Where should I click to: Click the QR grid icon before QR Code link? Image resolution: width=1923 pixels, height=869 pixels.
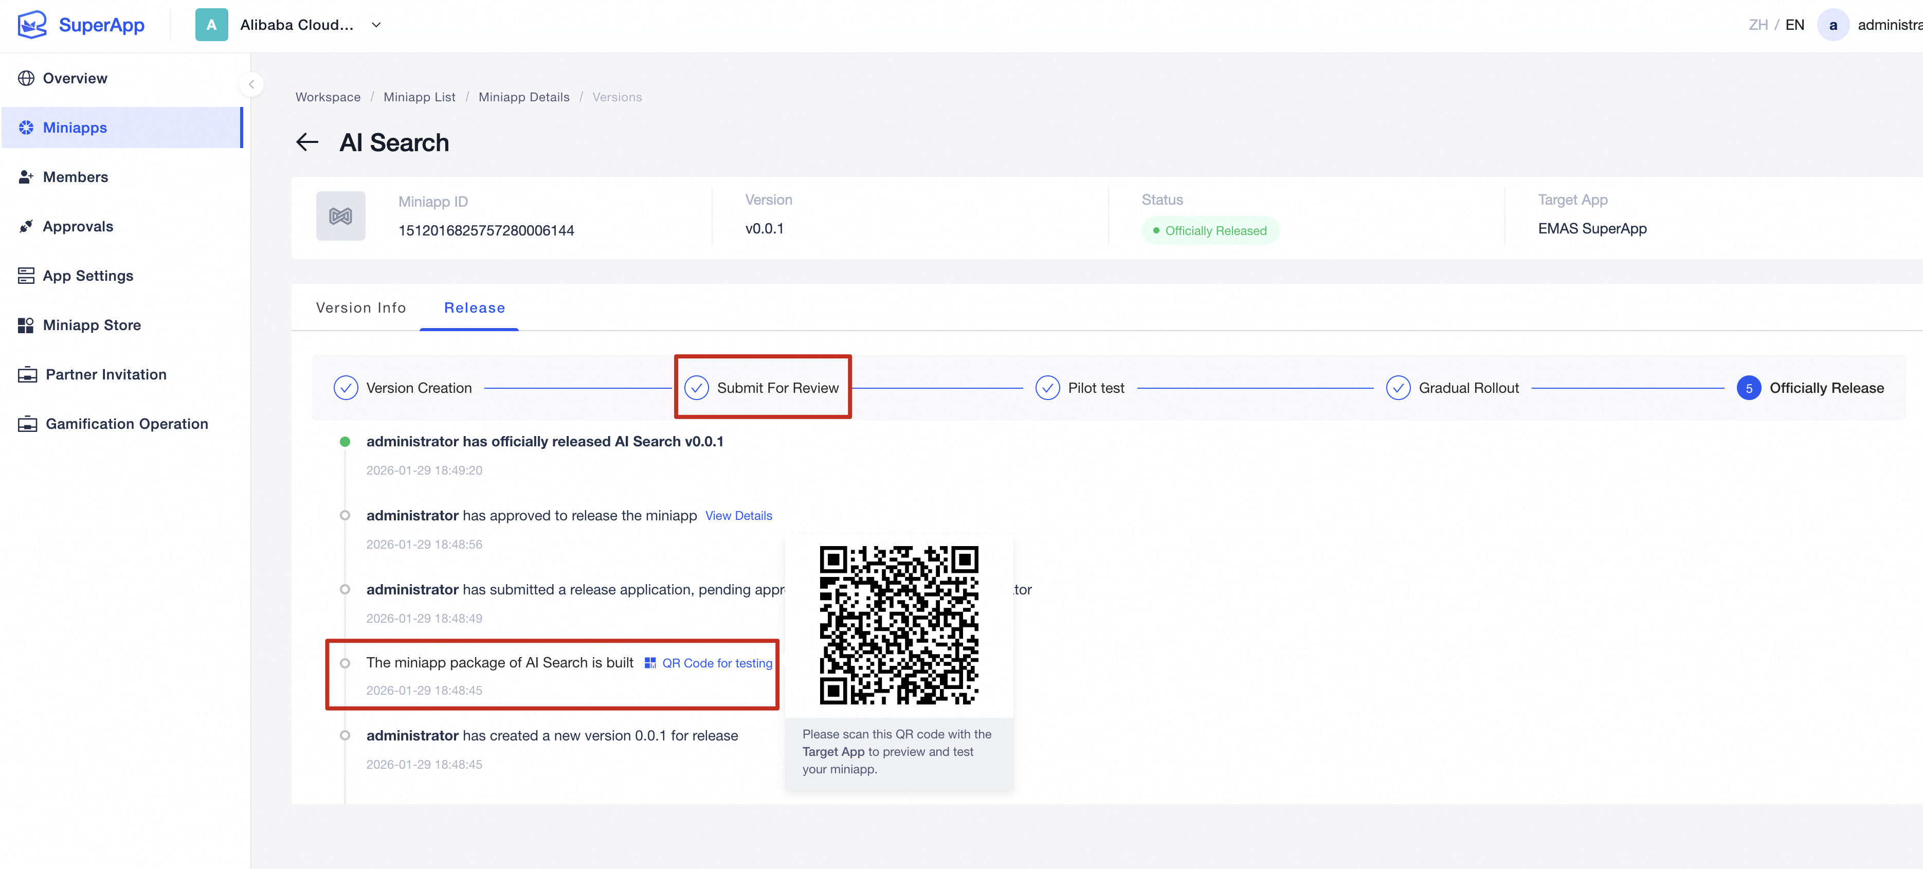650,663
